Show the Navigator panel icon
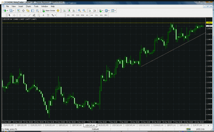 point(28,11)
